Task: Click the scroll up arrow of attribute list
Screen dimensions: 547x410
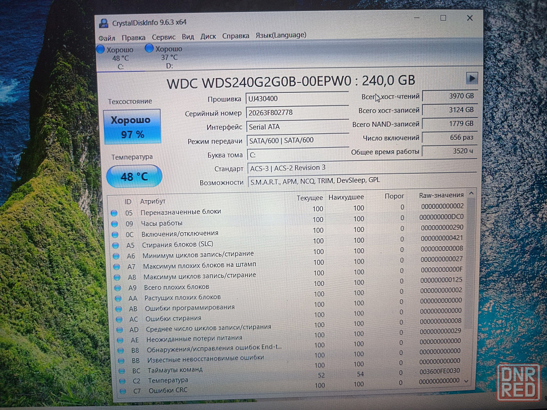Action: tap(471, 194)
